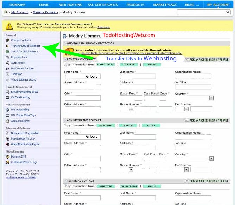Open the Registrant Country dropdown
Screen dimensions: 235x205
[x=211, y=98]
